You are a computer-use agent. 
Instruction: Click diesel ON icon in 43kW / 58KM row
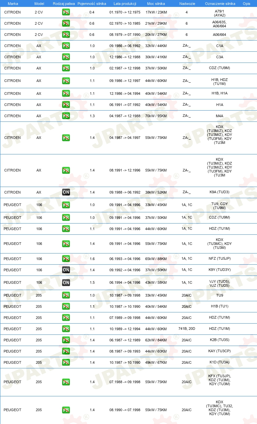point(66,282)
